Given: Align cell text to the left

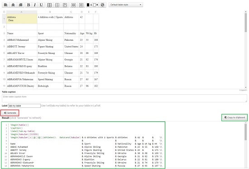Looking at the screenshot, I should click(x=5, y=5).
